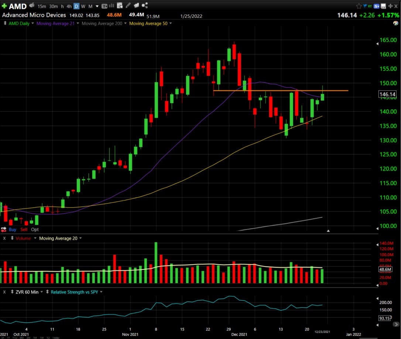Remove the ZVR 60 Min pane with X
401x339 pixels.
4,292
